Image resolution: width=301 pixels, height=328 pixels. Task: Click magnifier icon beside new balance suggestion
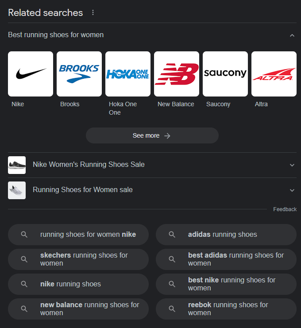click(24, 309)
